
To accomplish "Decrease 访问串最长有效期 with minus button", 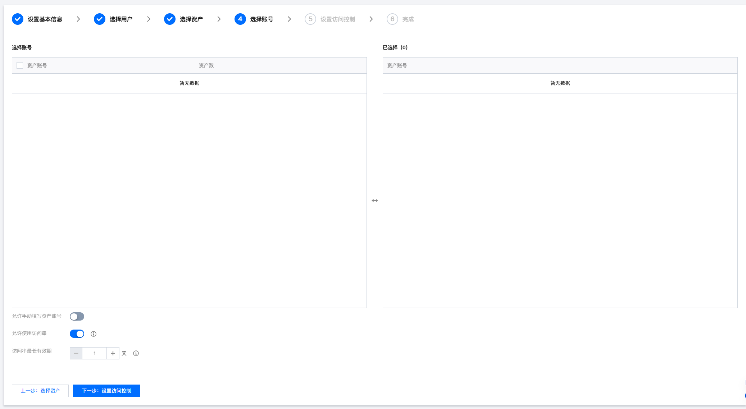I will click(x=76, y=353).
